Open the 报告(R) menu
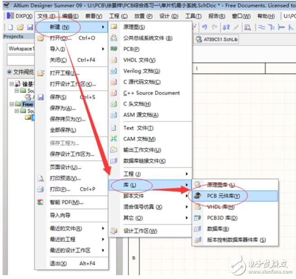The height and width of the screenshot is (279, 296). coord(217,16)
